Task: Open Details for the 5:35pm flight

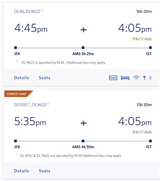Action: [x=22, y=171]
